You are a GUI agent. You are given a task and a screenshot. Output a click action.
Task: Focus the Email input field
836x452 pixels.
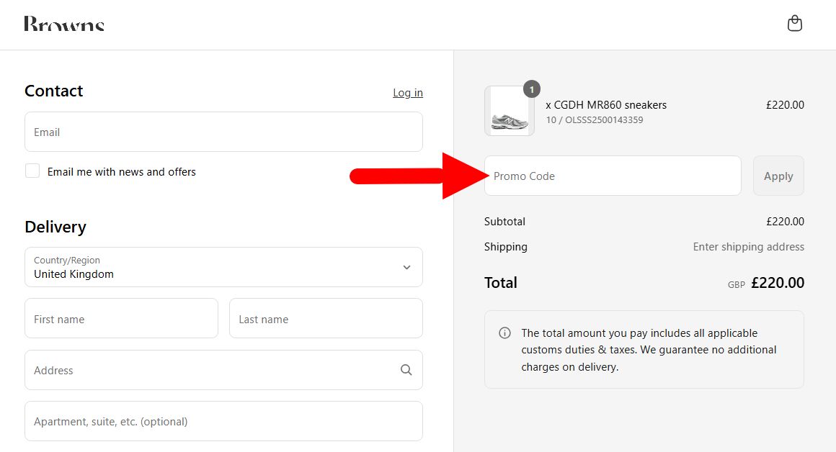[x=223, y=132]
